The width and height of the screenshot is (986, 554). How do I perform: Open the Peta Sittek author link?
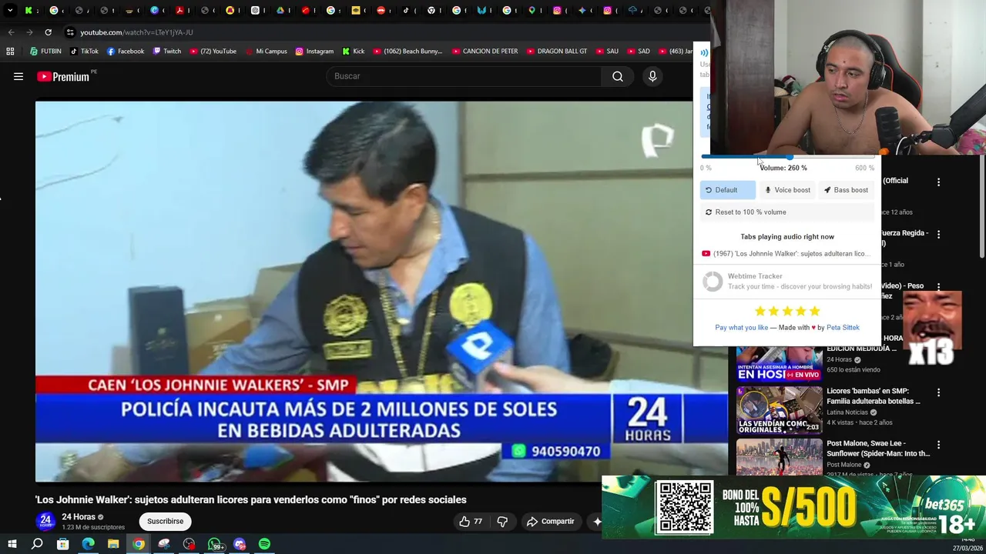click(x=843, y=328)
